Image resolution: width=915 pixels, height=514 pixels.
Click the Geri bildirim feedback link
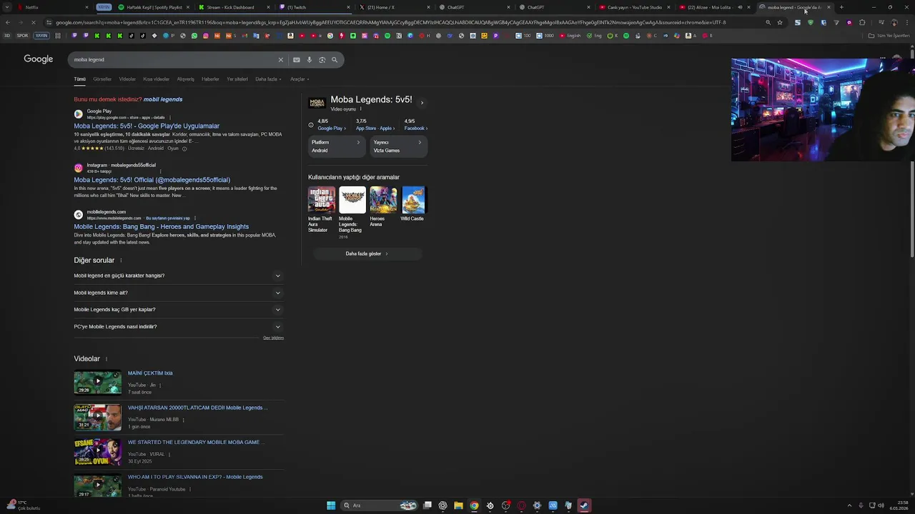point(273,338)
